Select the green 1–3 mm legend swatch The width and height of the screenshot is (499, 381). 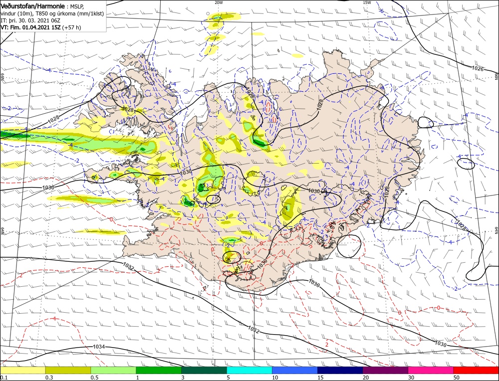[159, 370]
